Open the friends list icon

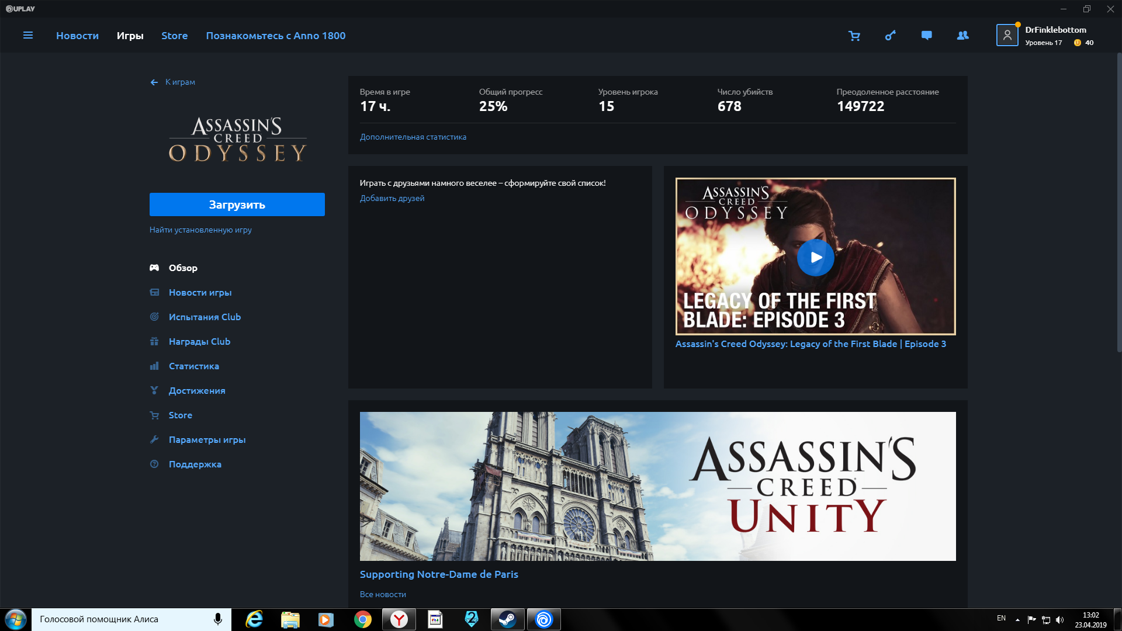click(x=962, y=36)
